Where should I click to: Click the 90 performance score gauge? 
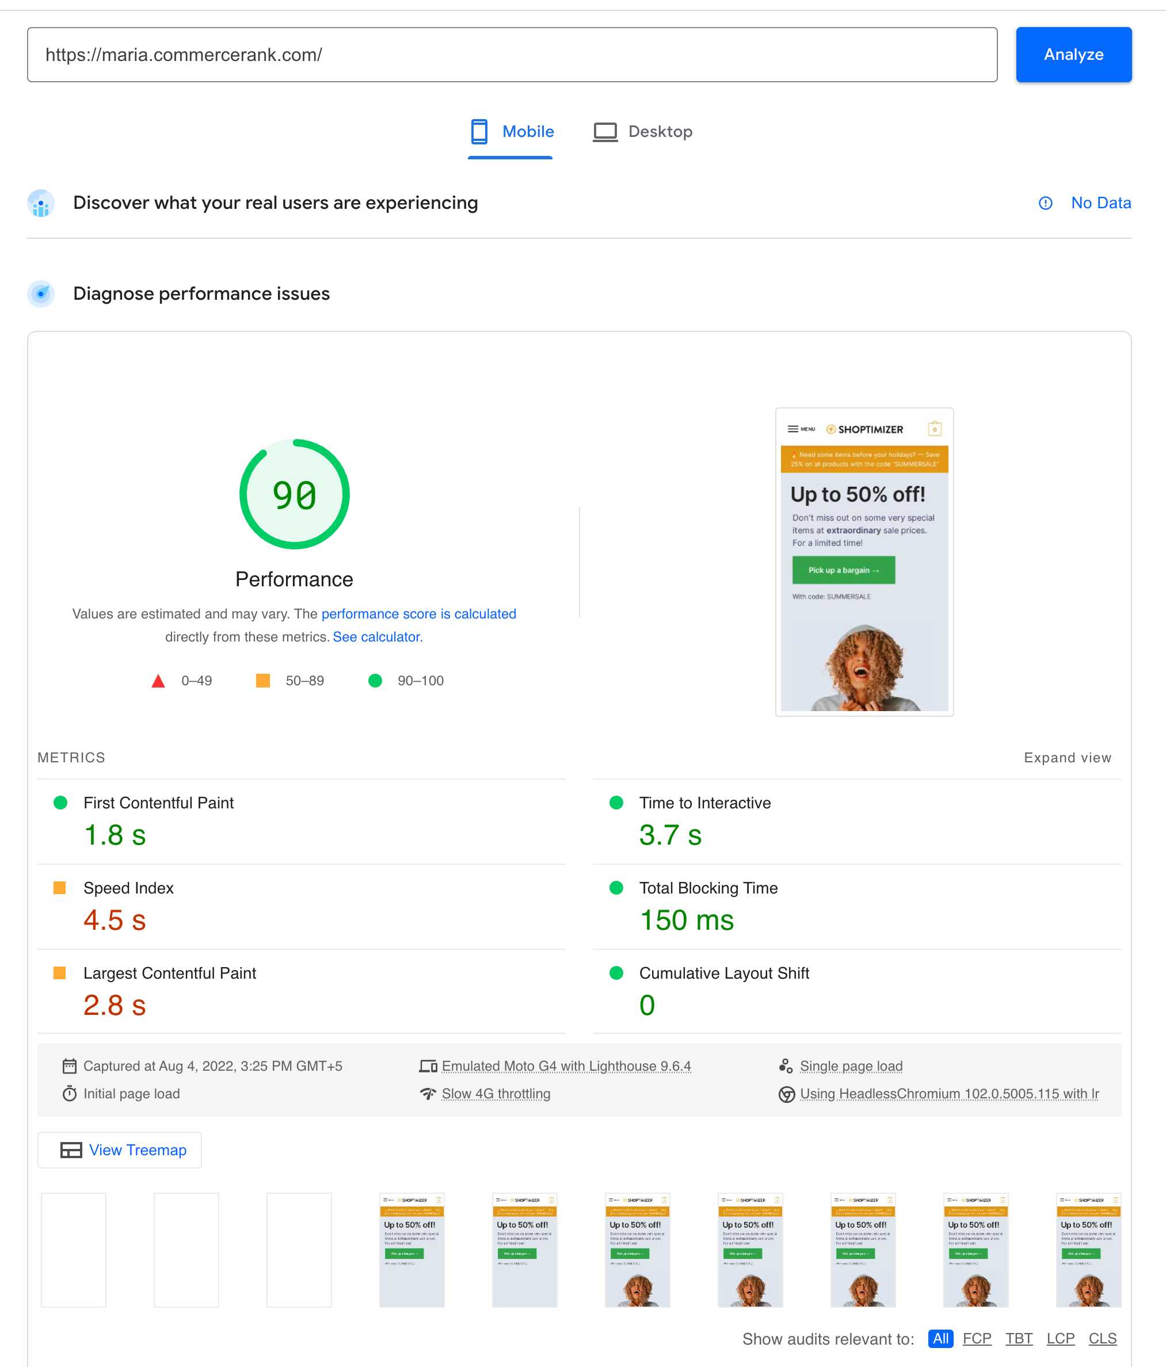(x=294, y=494)
